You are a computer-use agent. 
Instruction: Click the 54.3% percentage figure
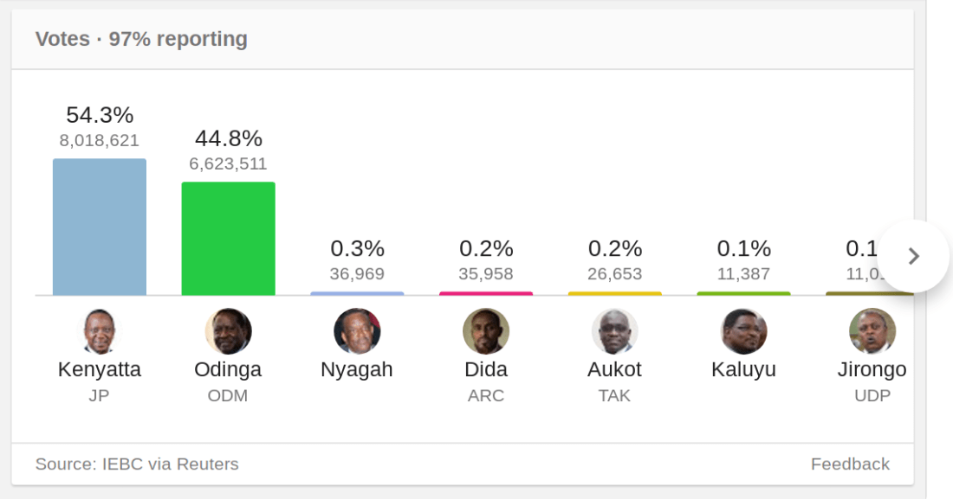100,115
